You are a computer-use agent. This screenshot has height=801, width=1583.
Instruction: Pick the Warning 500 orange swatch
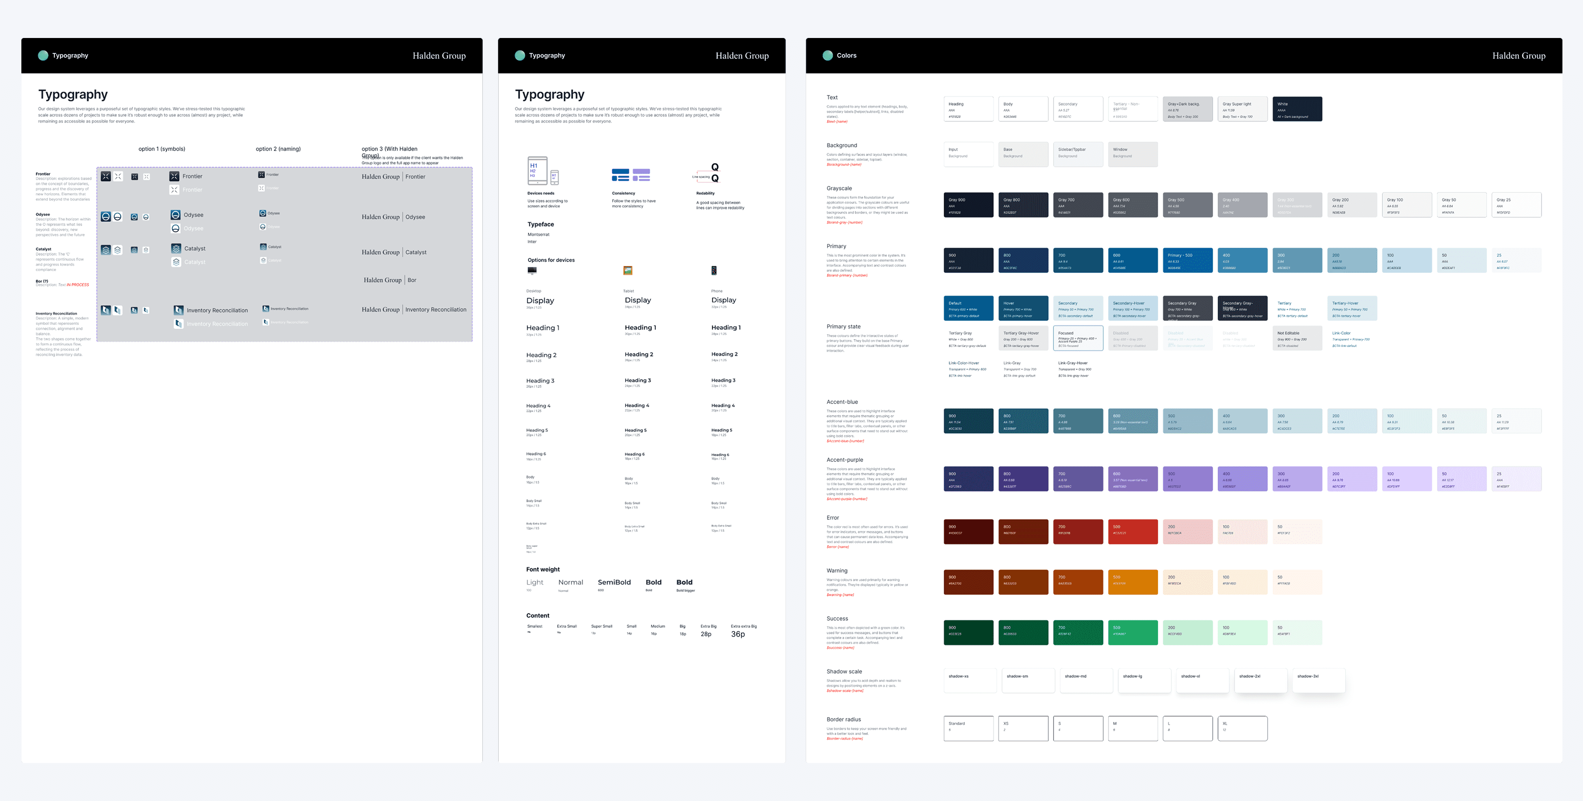click(1133, 582)
